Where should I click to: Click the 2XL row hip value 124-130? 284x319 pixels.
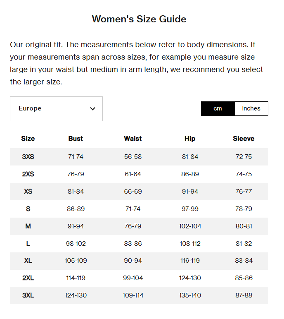click(190, 278)
